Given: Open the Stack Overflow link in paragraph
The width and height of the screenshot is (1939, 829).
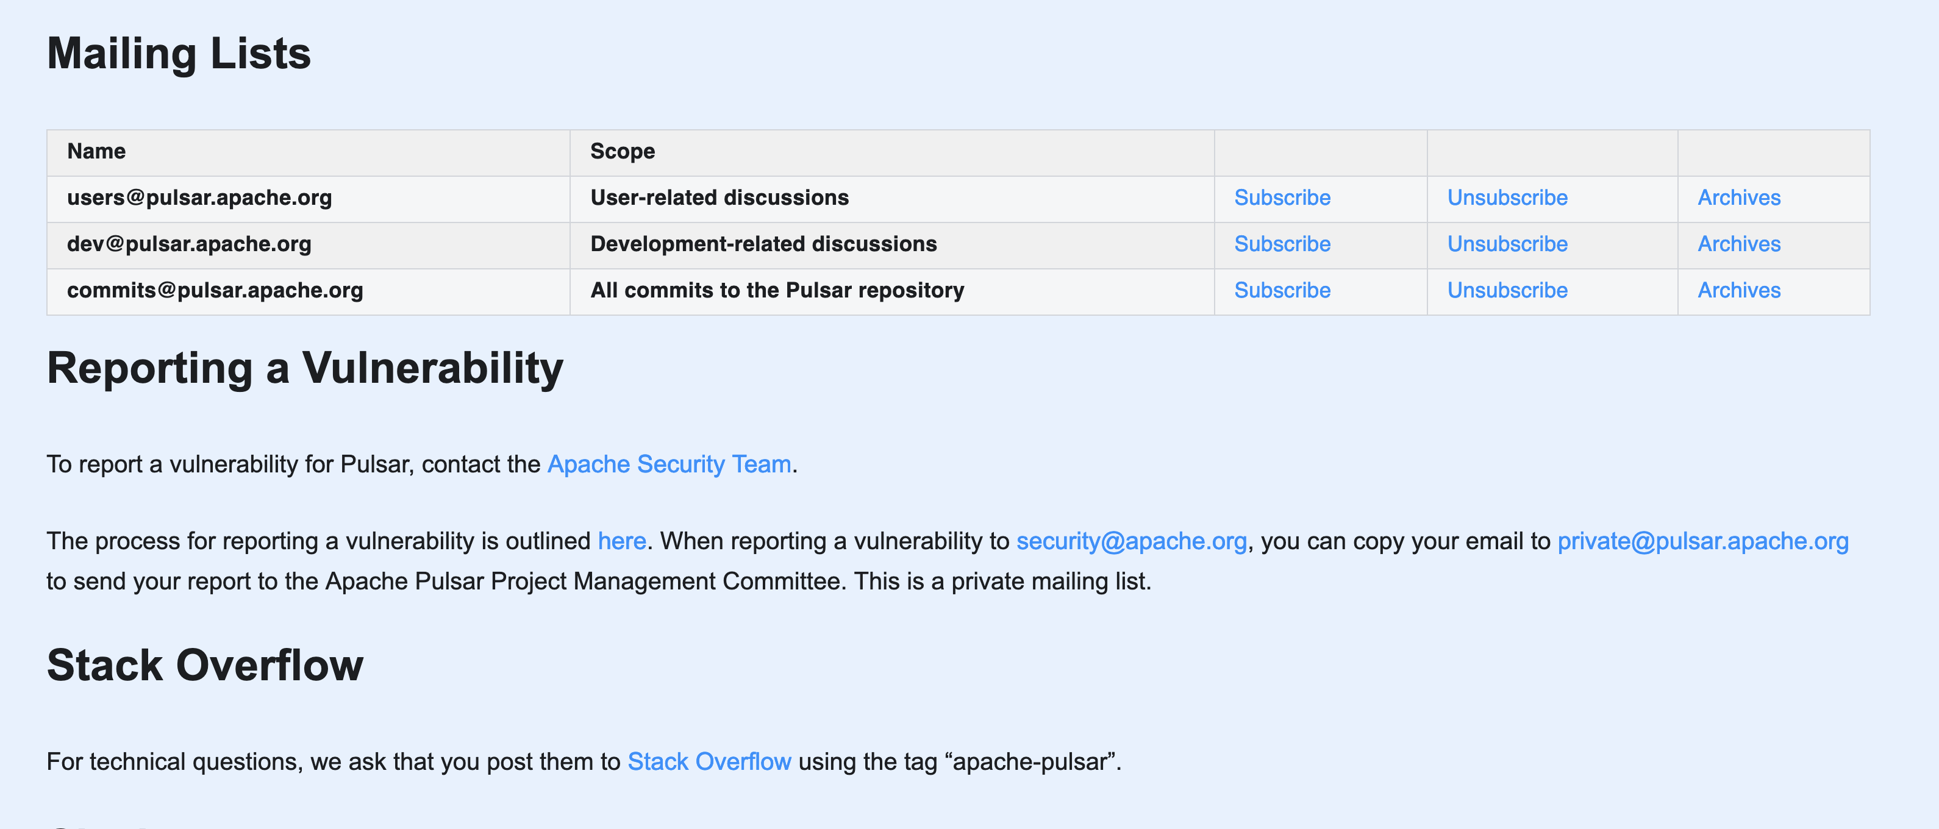Looking at the screenshot, I should pos(709,761).
